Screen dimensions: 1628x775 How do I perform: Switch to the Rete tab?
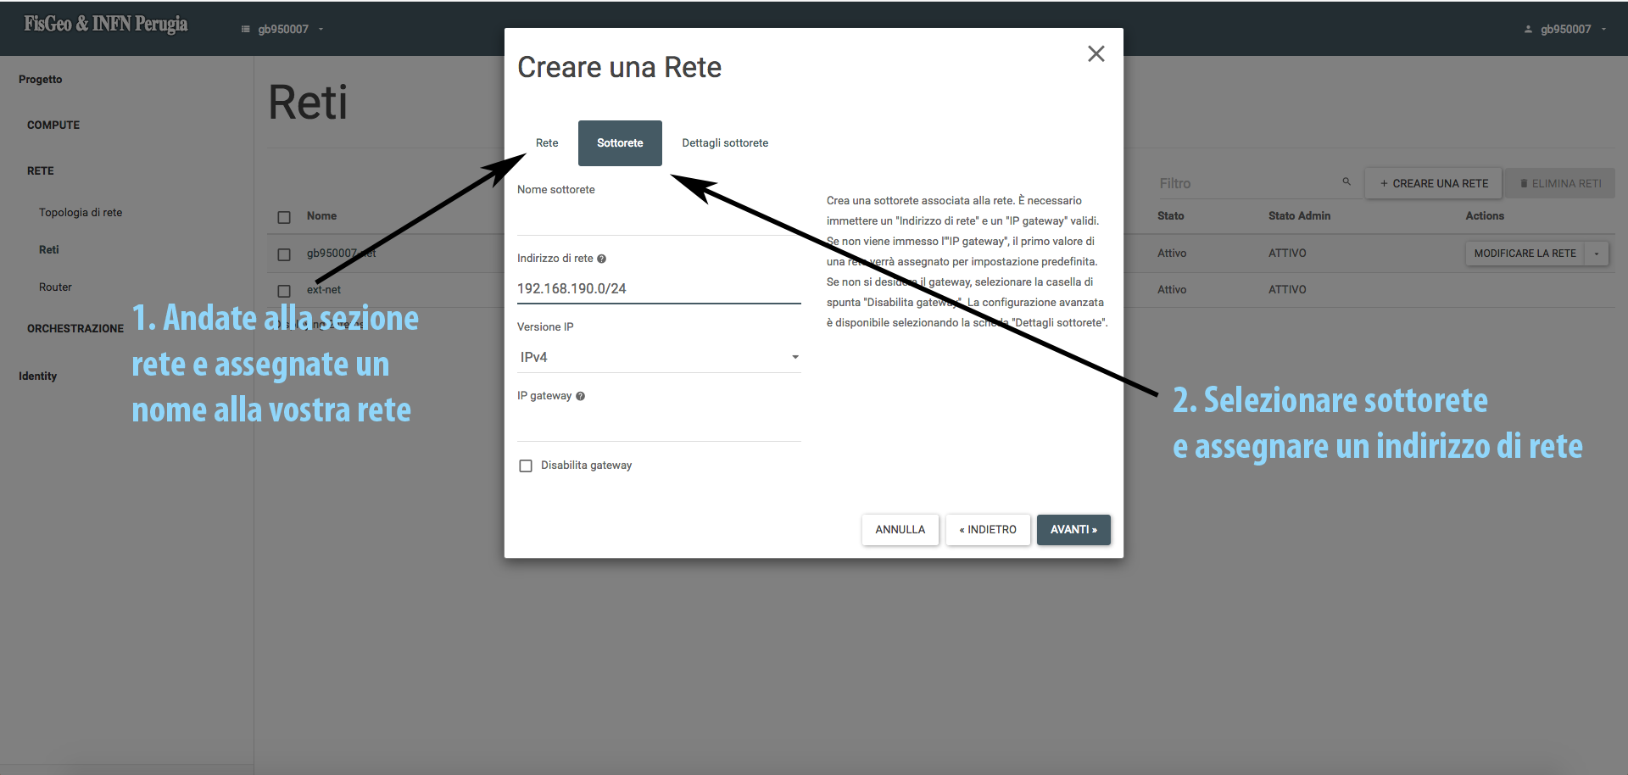(x=547, y=143)
